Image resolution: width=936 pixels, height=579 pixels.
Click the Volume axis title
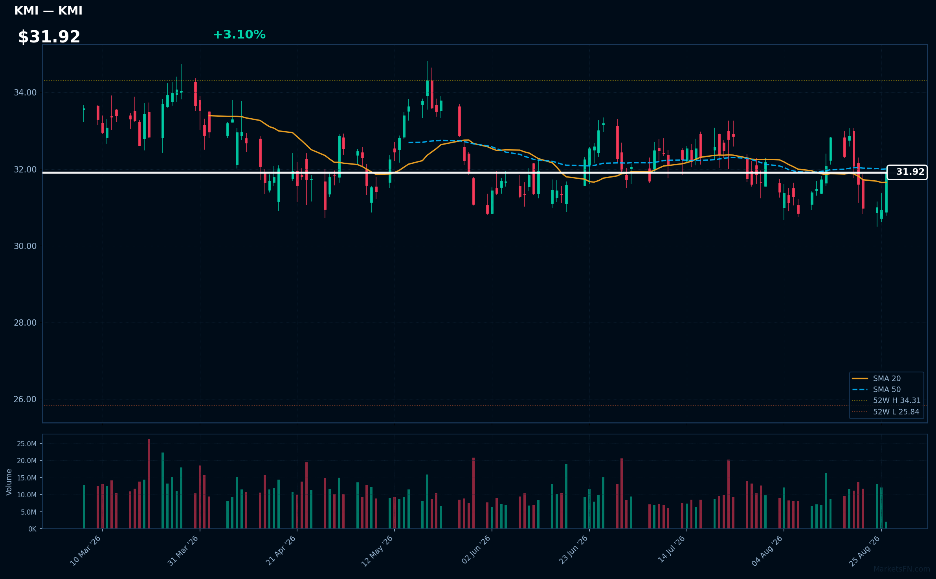(x=9, y=482)
